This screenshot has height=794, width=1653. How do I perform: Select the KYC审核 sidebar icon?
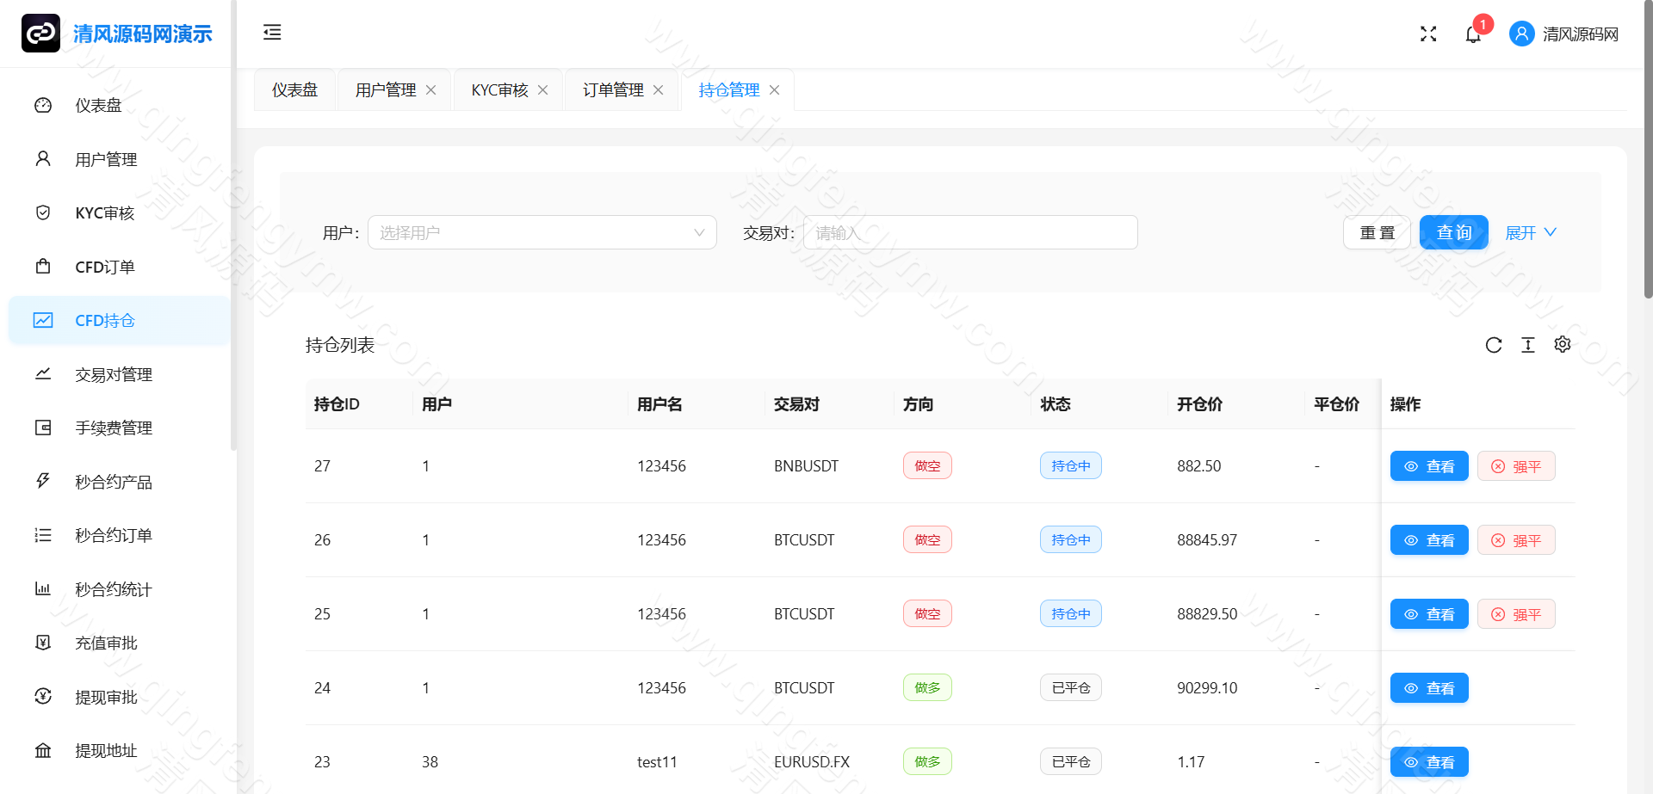click(43, 212)
